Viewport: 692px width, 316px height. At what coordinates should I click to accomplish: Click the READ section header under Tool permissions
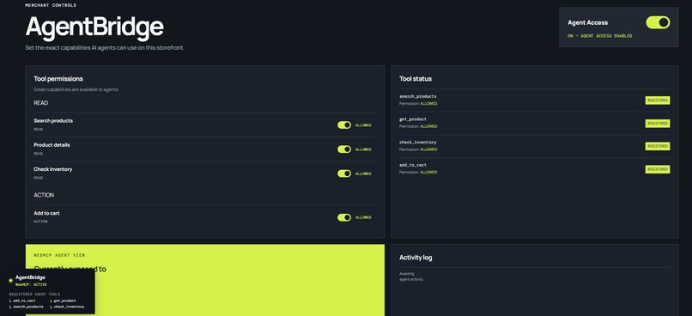click(x=40, y=103)
